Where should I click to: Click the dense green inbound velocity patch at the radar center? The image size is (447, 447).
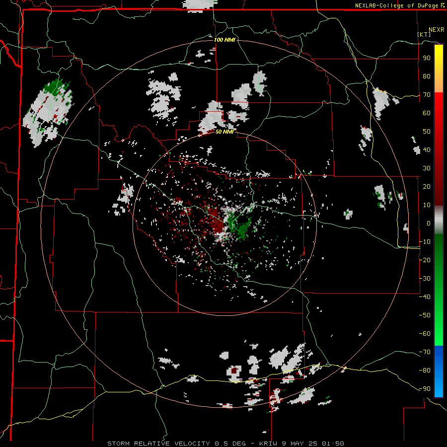[x=242, y=229]
